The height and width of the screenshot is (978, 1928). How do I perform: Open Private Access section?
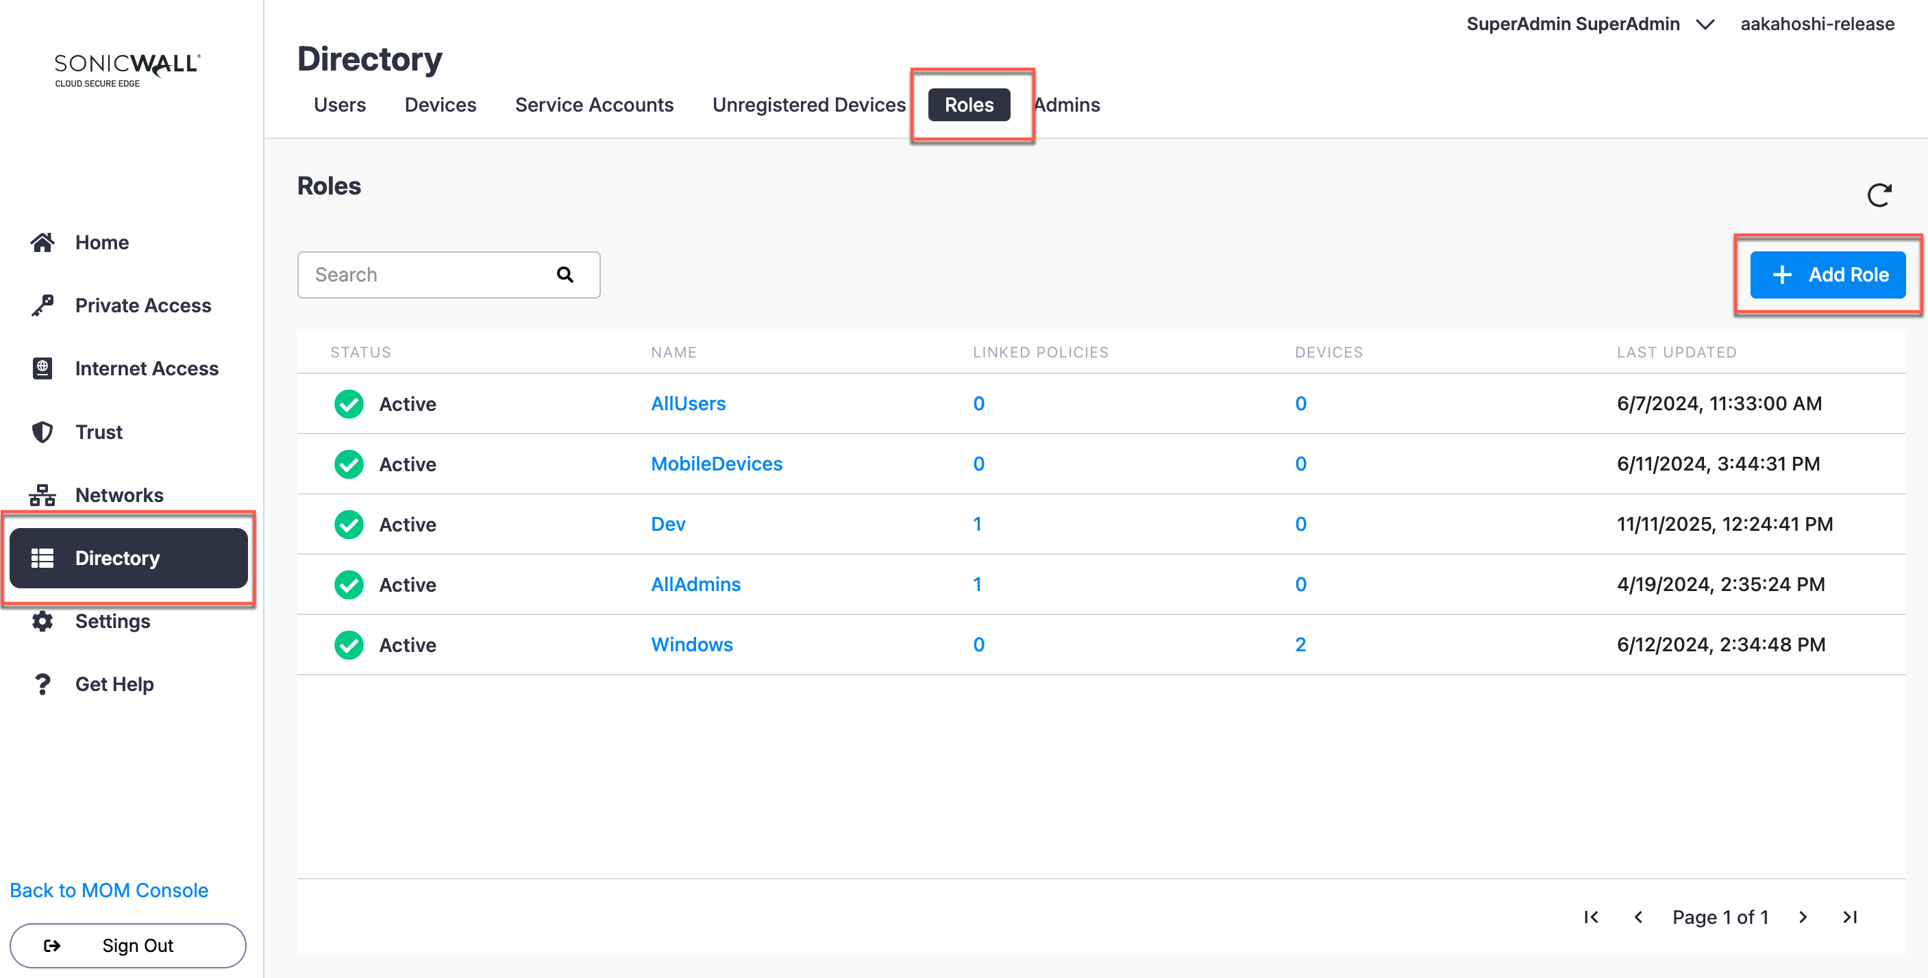tap(143, 305)
